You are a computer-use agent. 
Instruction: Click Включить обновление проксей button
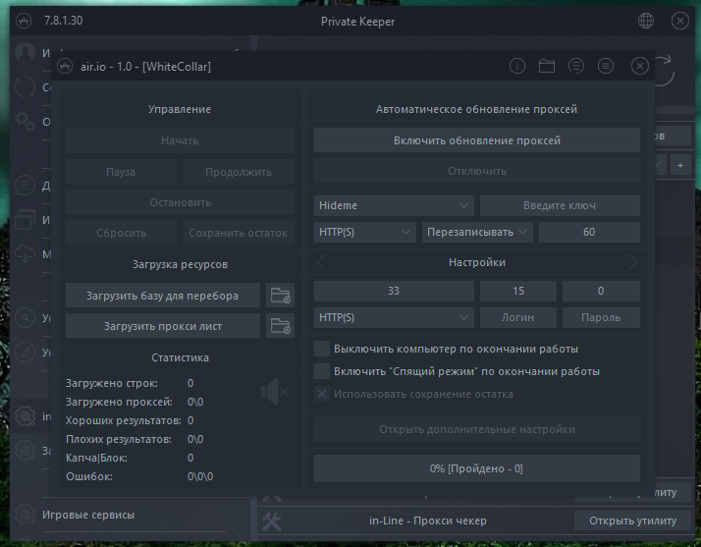(477, 140)
